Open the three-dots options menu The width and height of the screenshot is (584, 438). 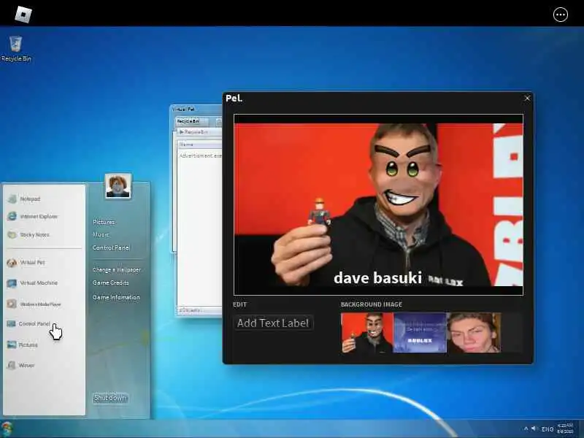[560, 15]
